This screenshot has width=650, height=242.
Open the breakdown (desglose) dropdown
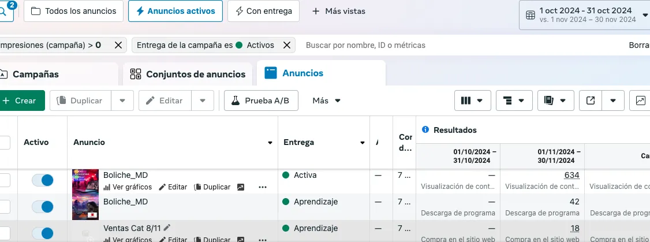click(513, 100)
